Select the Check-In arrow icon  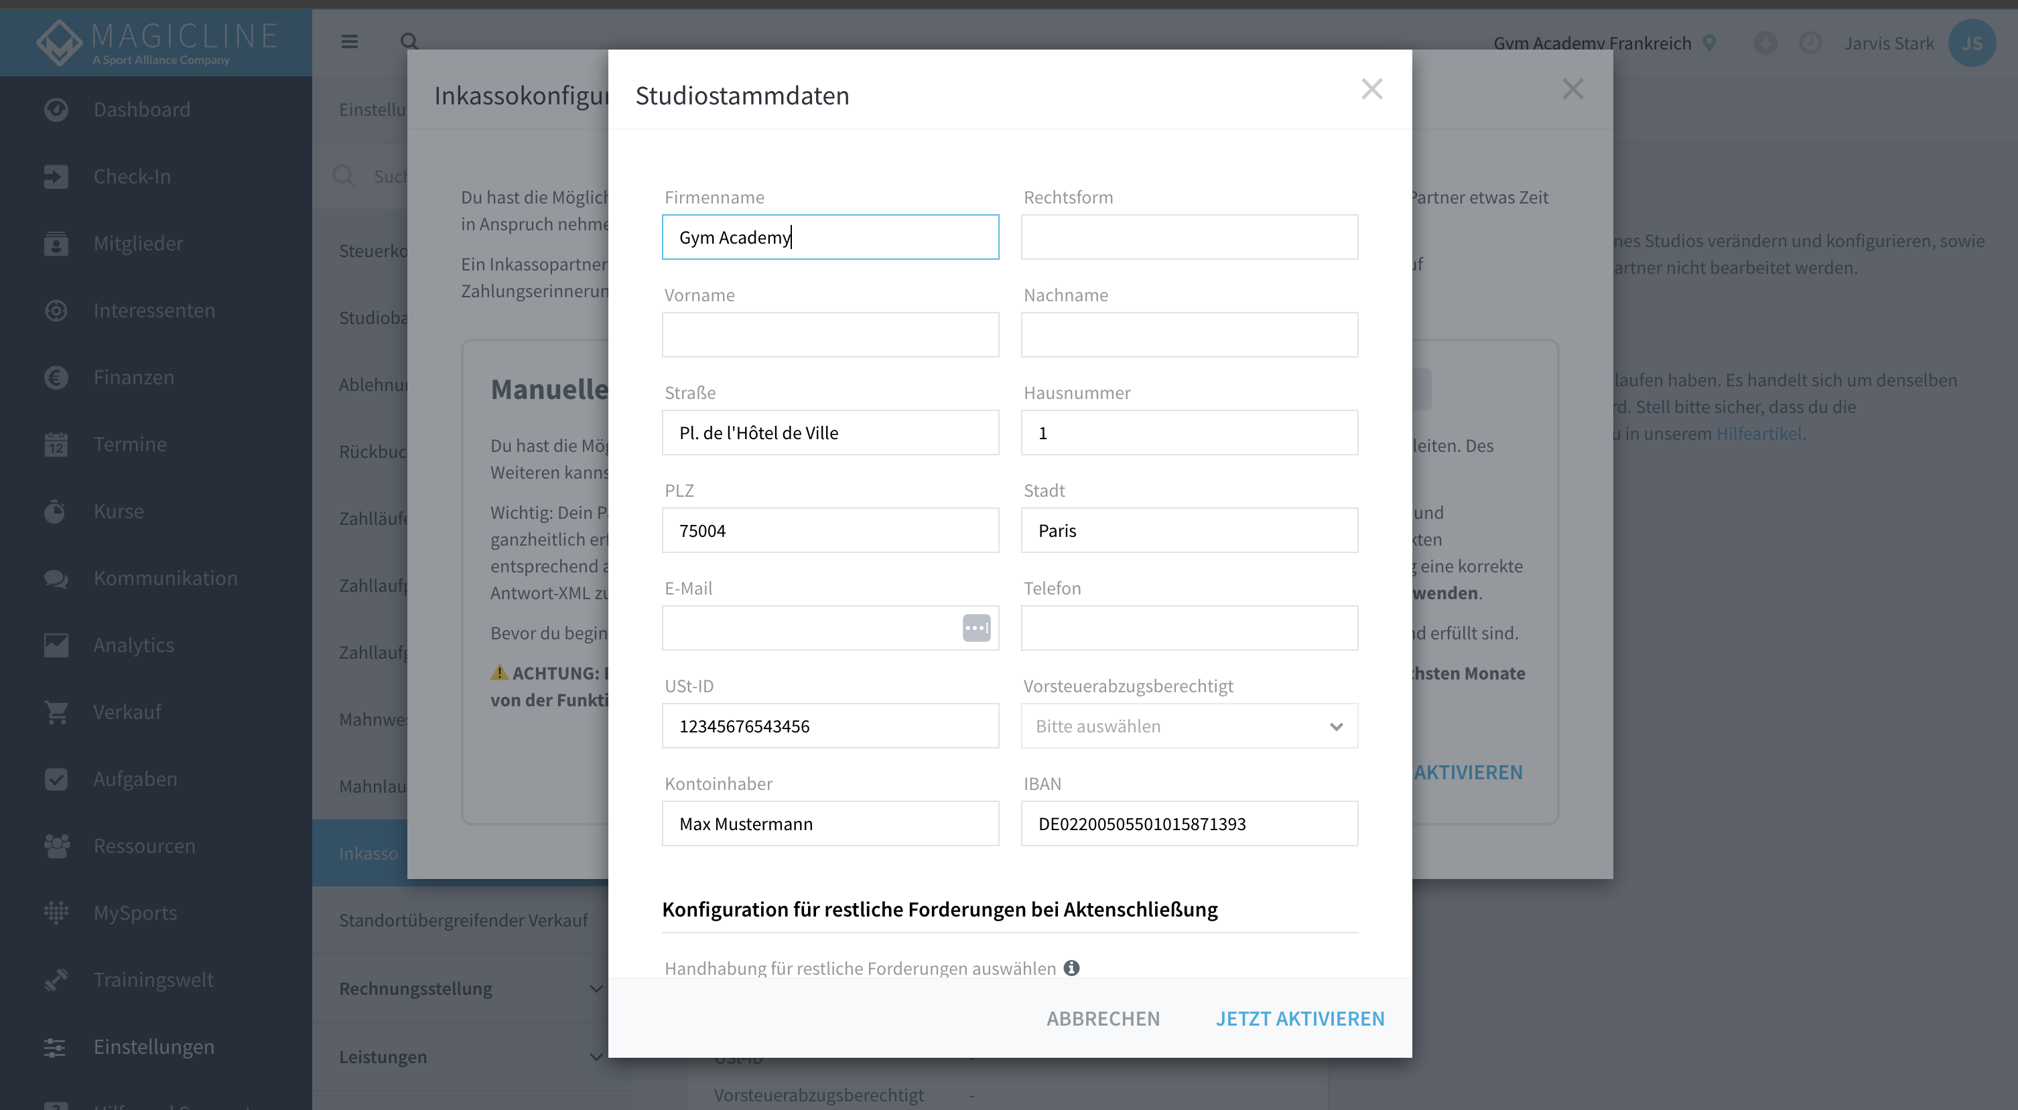(x=56, y=177)
